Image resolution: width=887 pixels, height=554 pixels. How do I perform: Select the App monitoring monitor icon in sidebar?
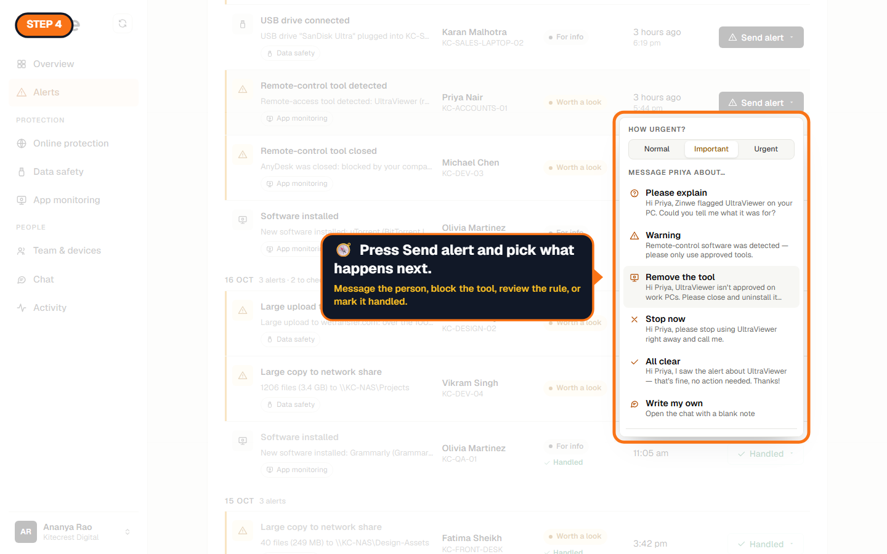tap(22, 200)
